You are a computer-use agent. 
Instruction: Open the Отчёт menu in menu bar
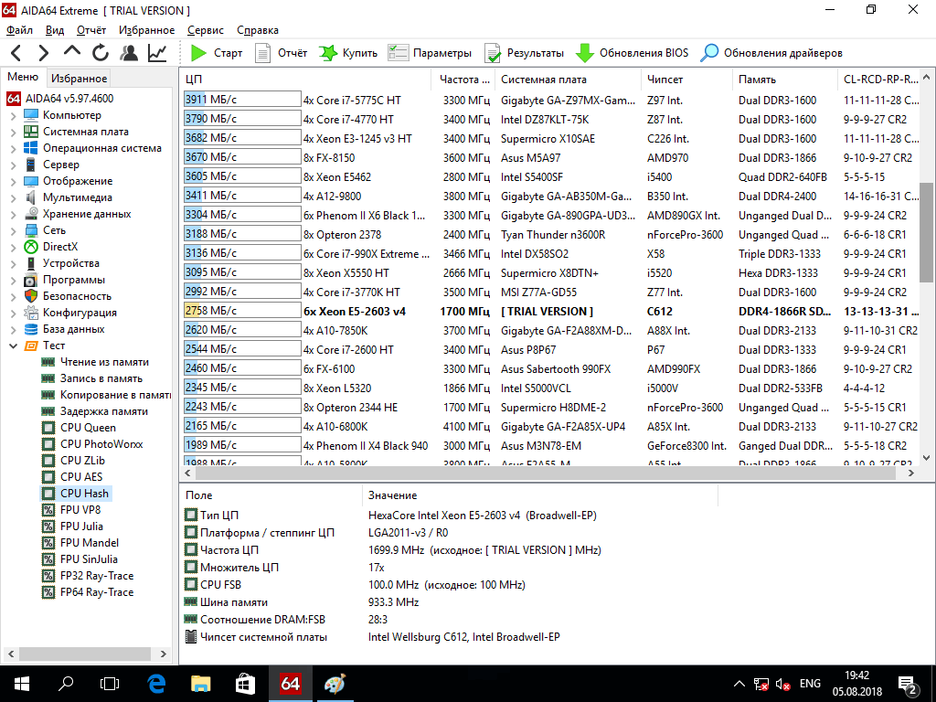(x=91, y=30)
